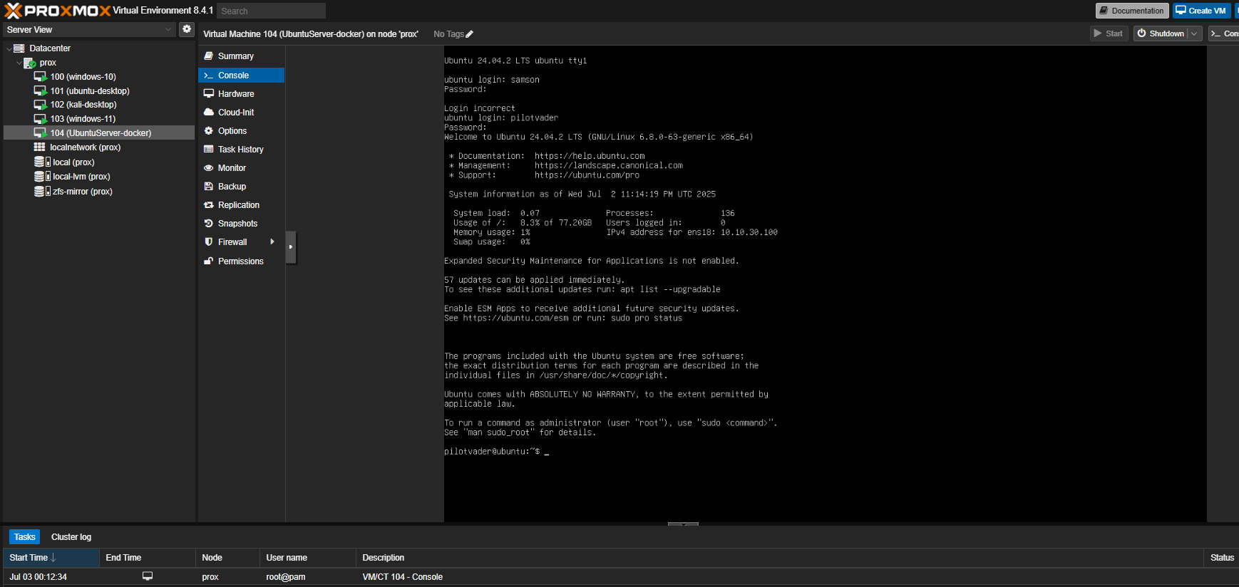Click the local (prox) storage icon
1239x587 pixels.
pos(42,162)
